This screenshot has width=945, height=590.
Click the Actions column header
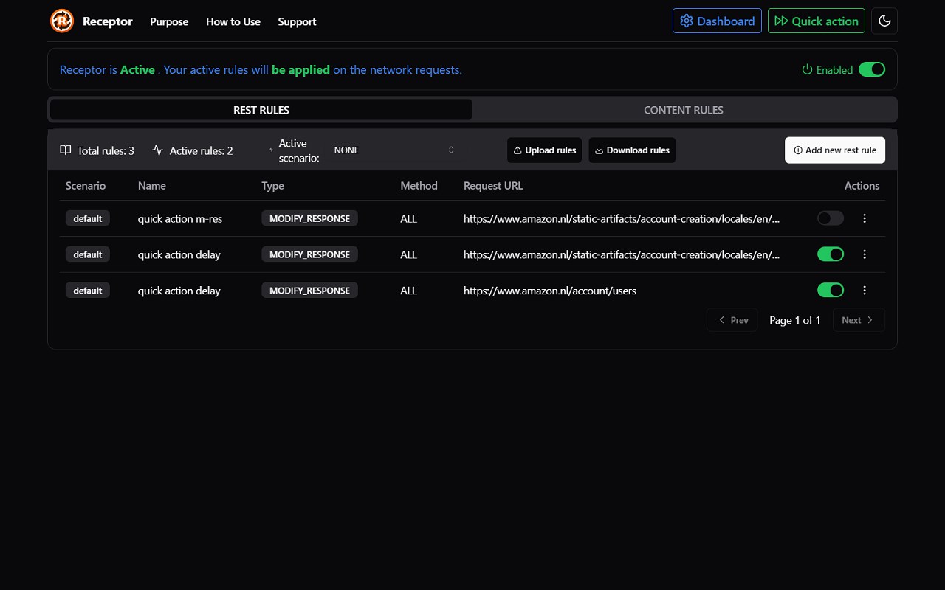[862, 186]
